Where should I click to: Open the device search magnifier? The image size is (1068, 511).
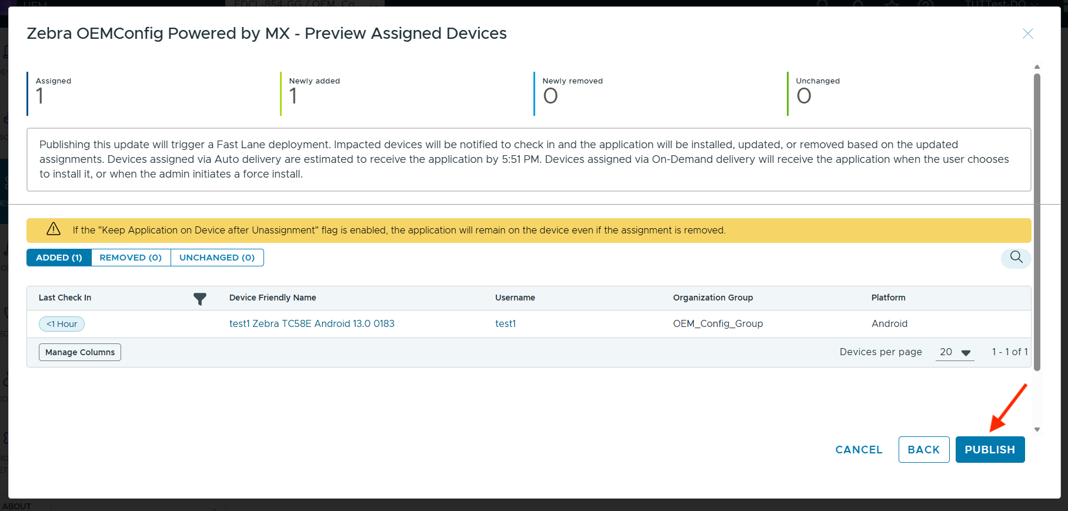tap(1016, 258)
